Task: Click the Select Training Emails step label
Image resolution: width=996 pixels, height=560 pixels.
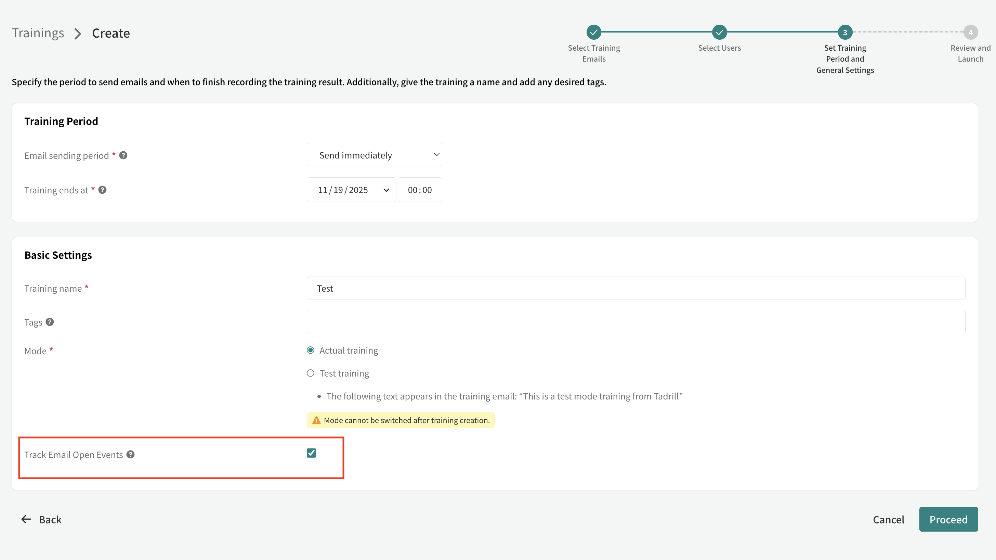Action: pos(594,53)
